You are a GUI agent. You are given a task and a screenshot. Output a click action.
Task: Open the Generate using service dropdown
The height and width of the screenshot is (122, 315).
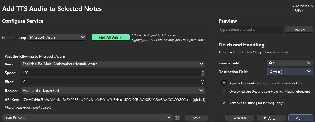pos(57,37)
